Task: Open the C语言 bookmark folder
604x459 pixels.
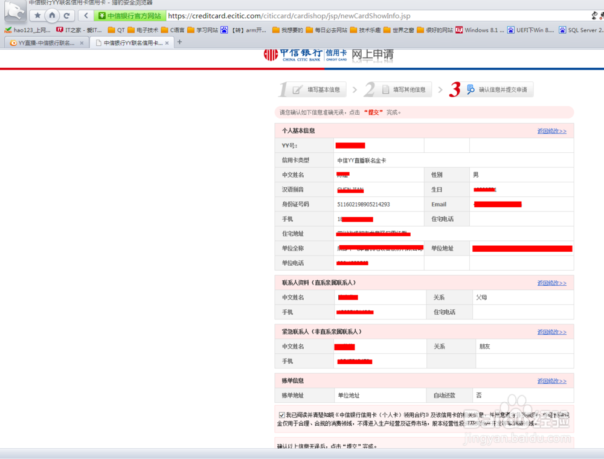Action: [173, 30]
